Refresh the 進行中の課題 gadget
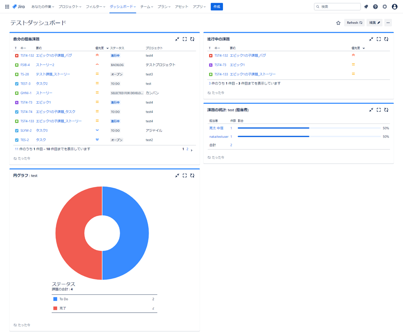This screenshot has width=403, height=335. coord(386,39)
